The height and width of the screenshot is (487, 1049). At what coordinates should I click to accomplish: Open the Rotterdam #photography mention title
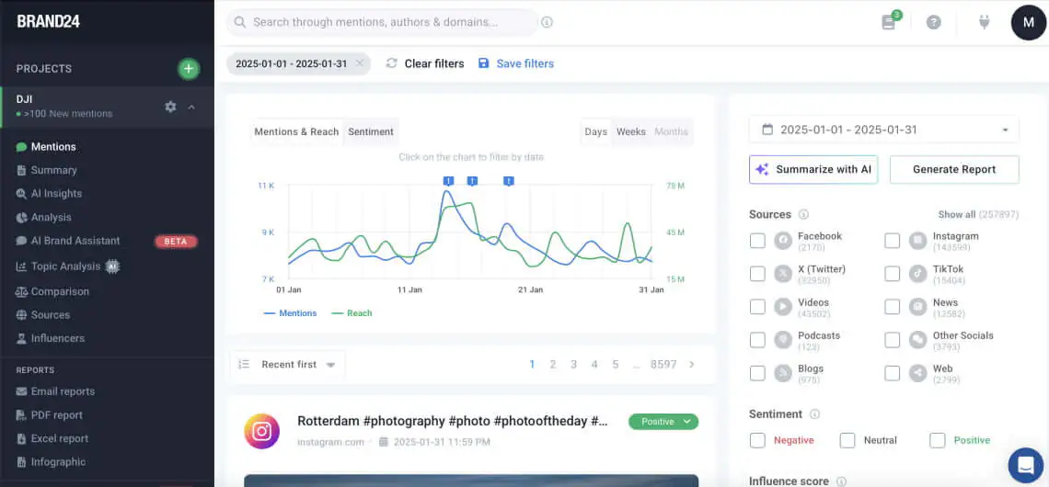coord(452,422)
